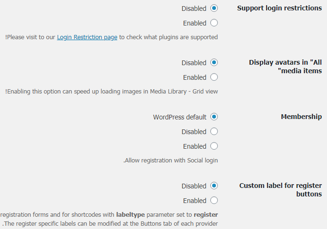
Task: Select Enabled radio under Membership
Action: click(x=214, y=146)
